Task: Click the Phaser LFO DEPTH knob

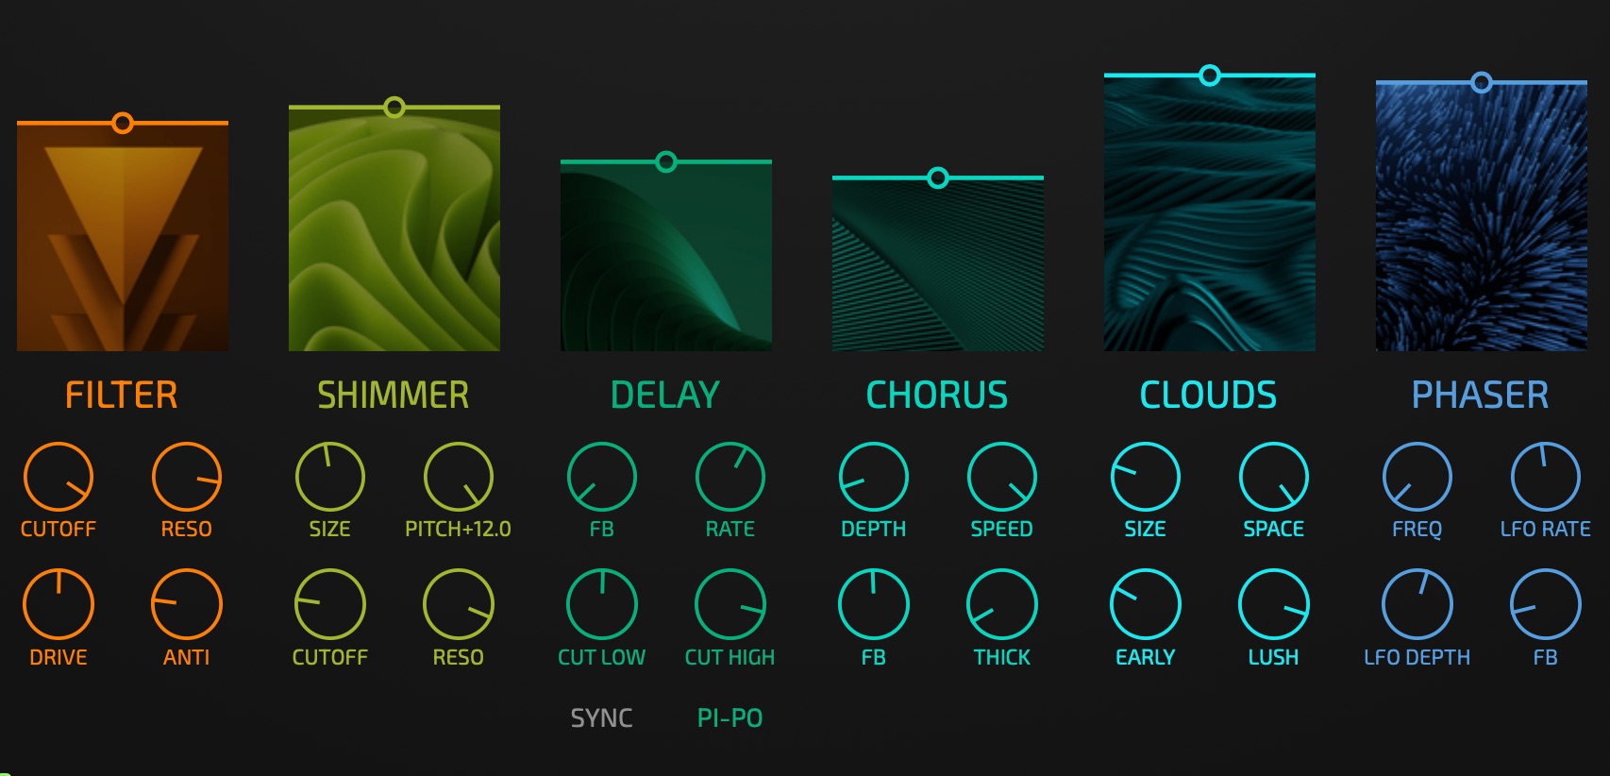Action: pos(1417,604)
